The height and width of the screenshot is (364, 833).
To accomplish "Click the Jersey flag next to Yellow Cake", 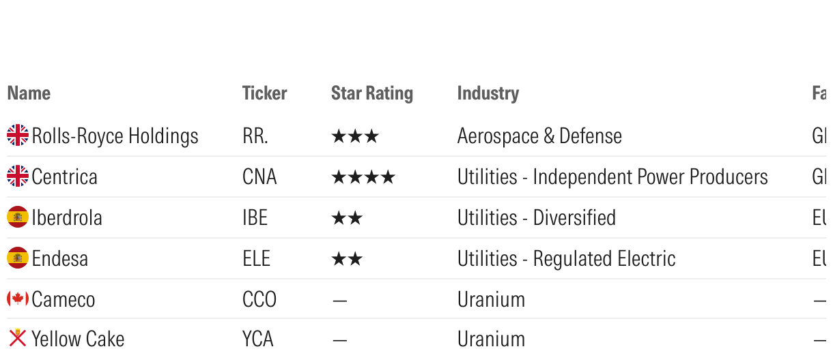I will (x=18, y=338).
